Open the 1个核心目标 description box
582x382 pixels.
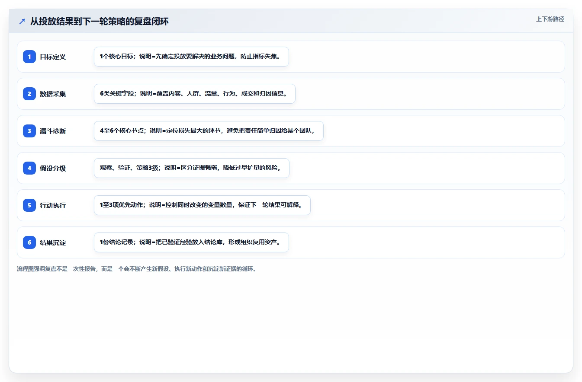click(x=191, y=57)
